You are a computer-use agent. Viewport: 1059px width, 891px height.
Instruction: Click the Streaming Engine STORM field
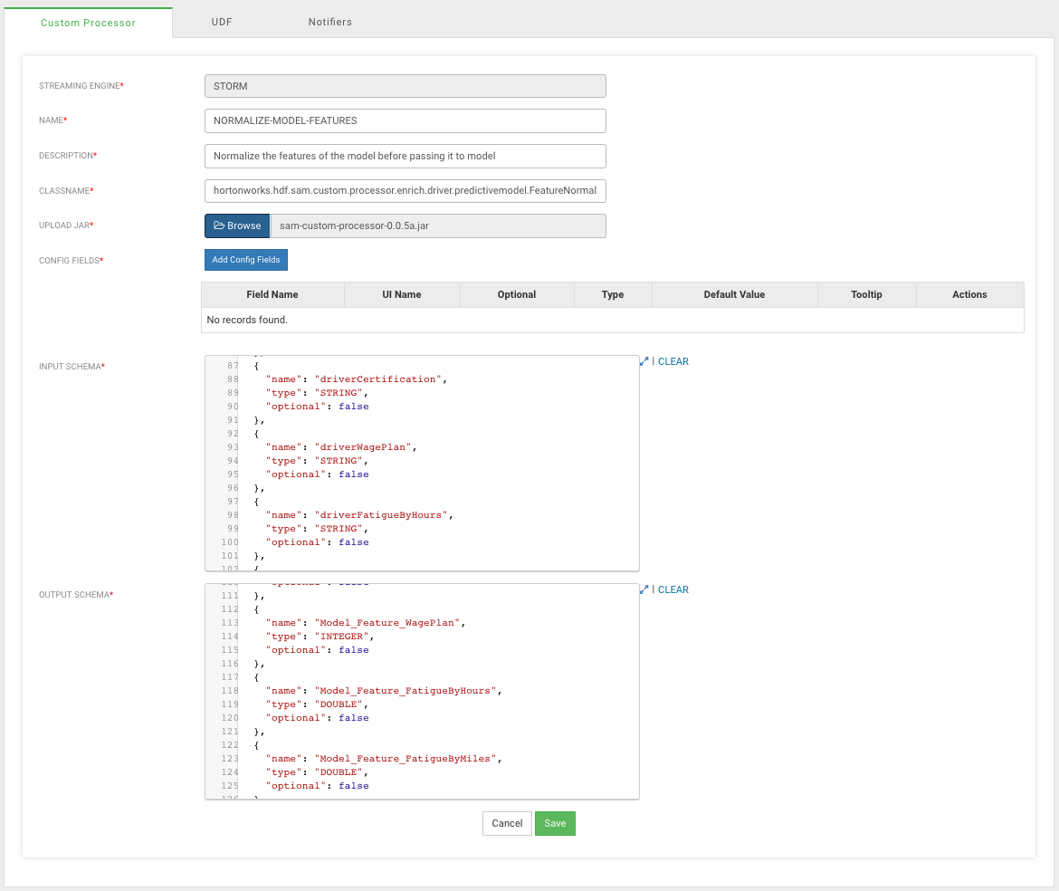pyautogui.click(x=405, y=86)
